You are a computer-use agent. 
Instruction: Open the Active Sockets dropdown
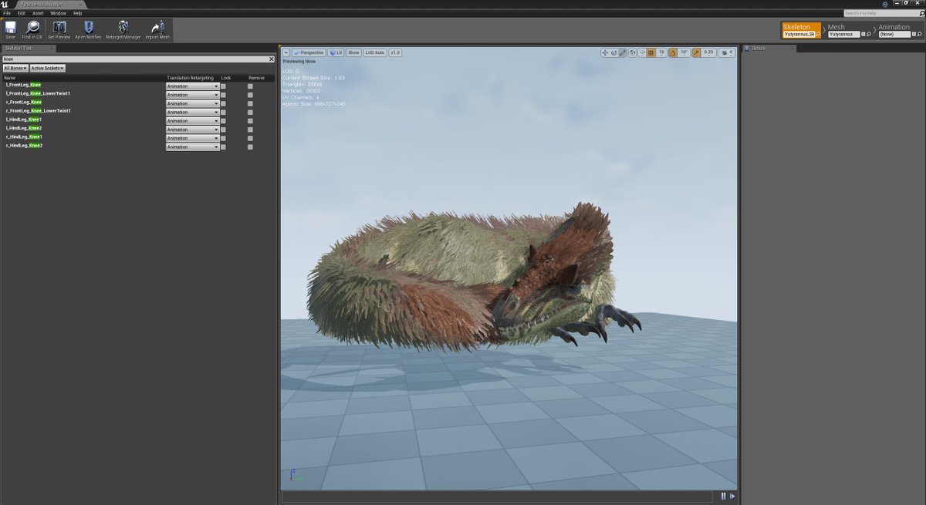[x=47, y=68]
